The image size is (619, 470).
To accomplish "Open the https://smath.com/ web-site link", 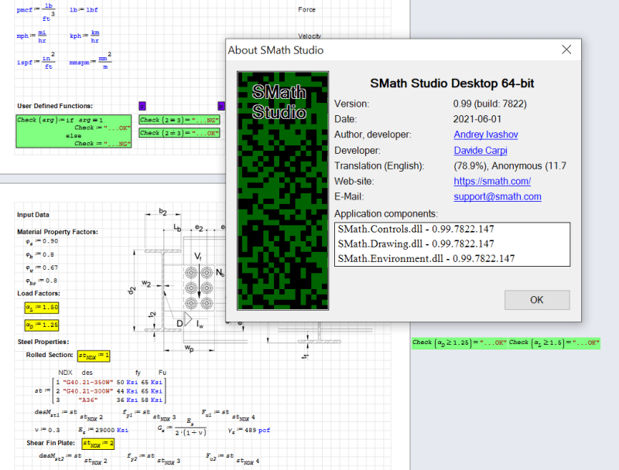I will [492, 181].
